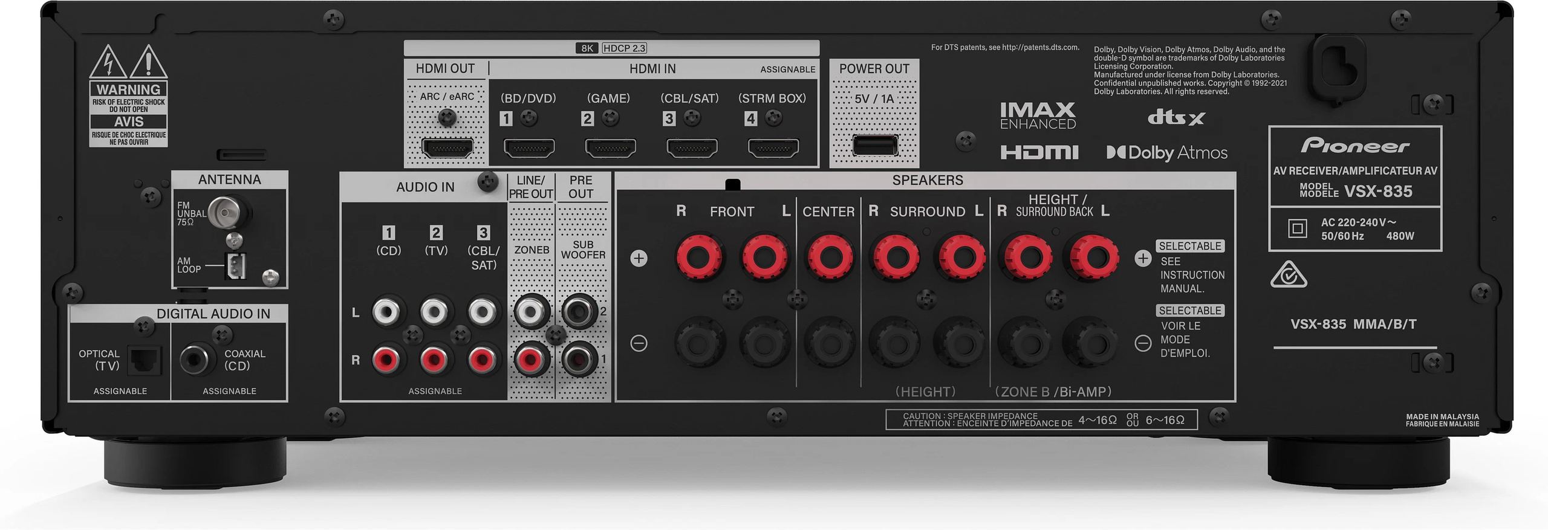Image resolution: width=1548 pixels, height=530 pixels.
Task: Click the minus symbol near VOIR LE MODE
Action: coord(1143,343)
